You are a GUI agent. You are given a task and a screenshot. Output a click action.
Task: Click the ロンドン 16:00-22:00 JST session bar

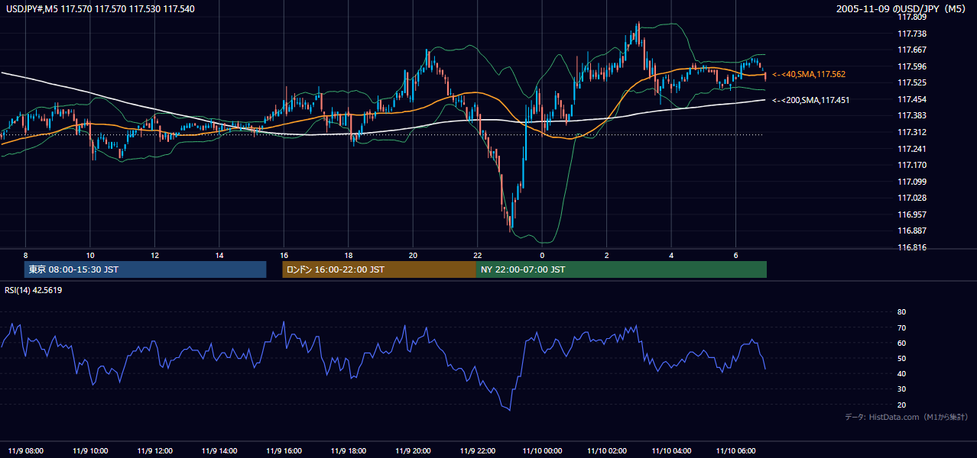[x=379, y=269]
